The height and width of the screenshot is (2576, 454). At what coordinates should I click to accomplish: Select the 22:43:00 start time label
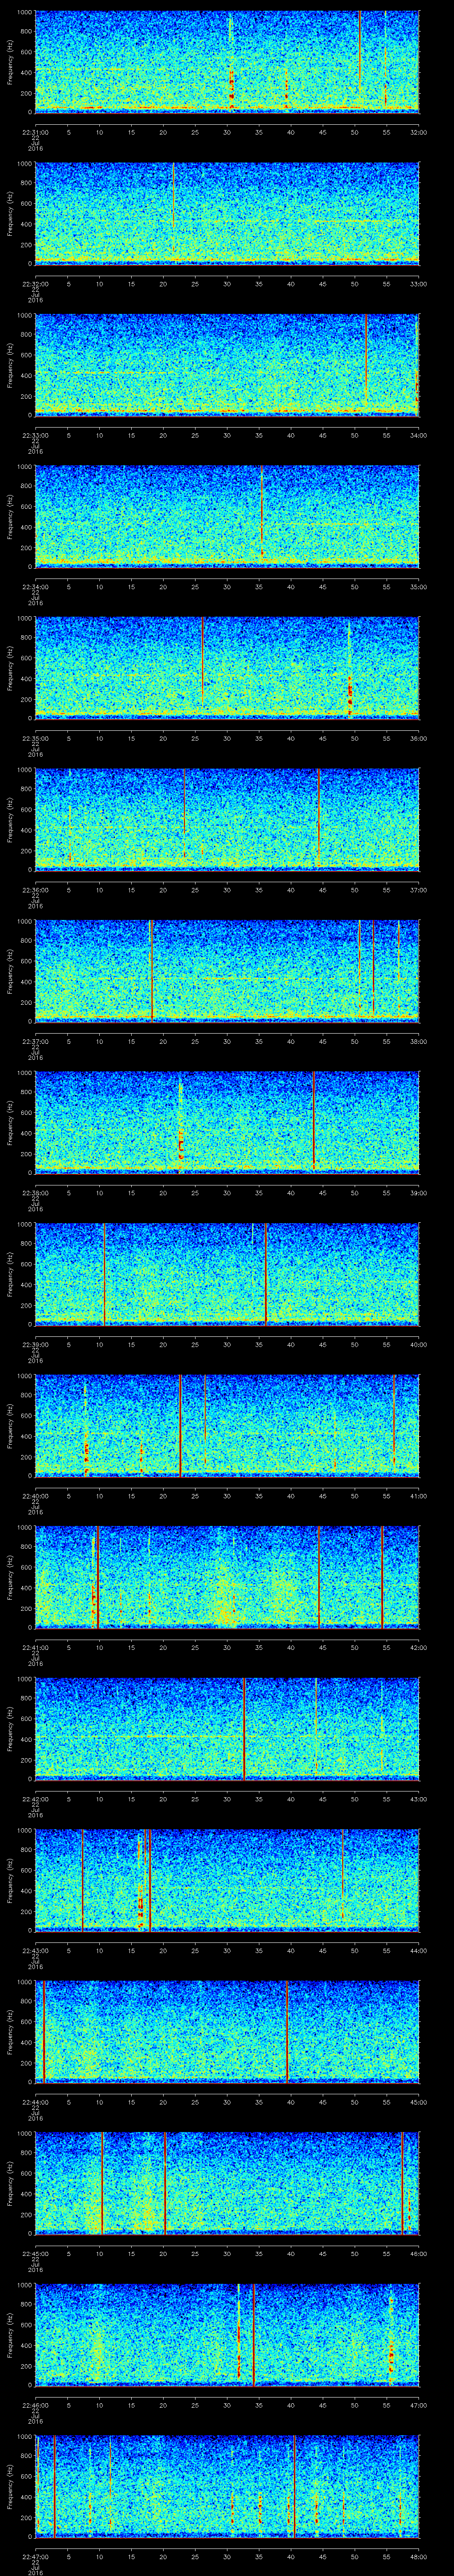tap(36, 1950)
